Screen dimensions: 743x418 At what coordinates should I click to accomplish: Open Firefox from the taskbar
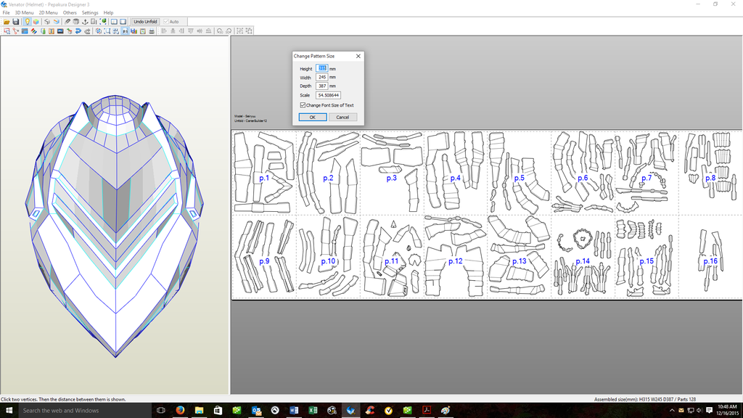pyautogui.click(x=180, y=410)
